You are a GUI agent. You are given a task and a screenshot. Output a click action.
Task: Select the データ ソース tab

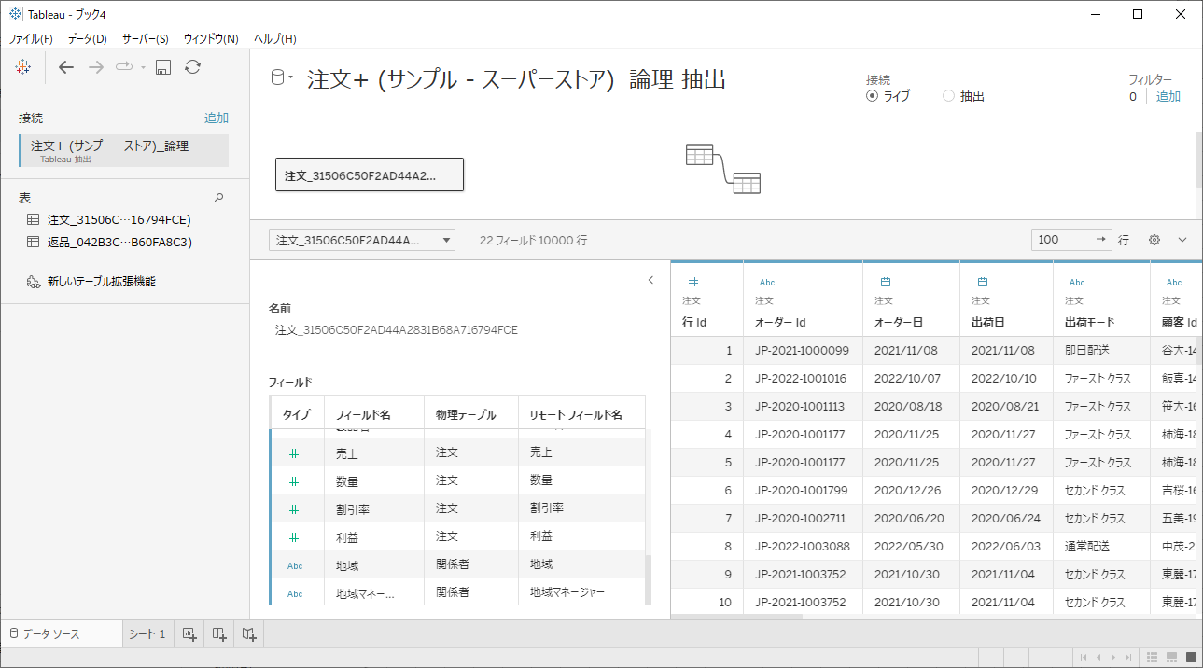pyautogui.click(x=62, y=634)
